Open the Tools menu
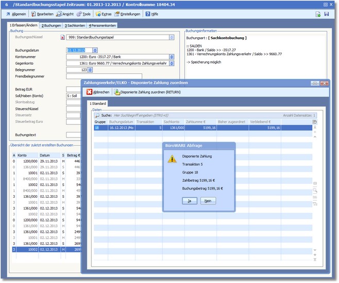This screenshot has height=283, width=339. (86, 14)
